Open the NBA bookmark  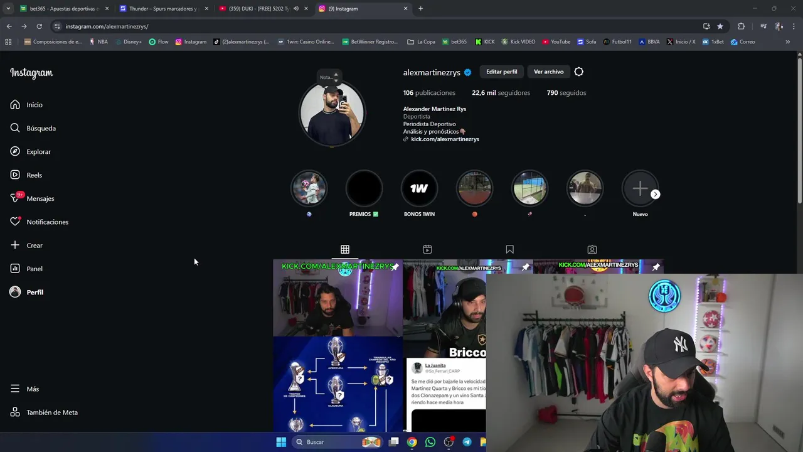(98, 42)
